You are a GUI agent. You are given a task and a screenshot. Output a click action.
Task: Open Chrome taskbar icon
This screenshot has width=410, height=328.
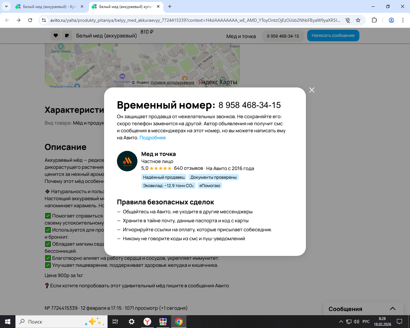(x=179, y=322)
